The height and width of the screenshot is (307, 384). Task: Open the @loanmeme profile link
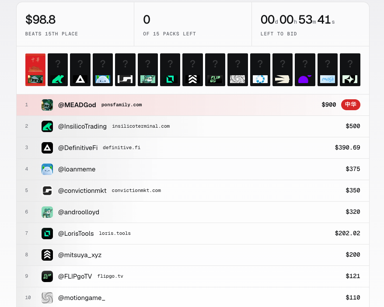77,169
